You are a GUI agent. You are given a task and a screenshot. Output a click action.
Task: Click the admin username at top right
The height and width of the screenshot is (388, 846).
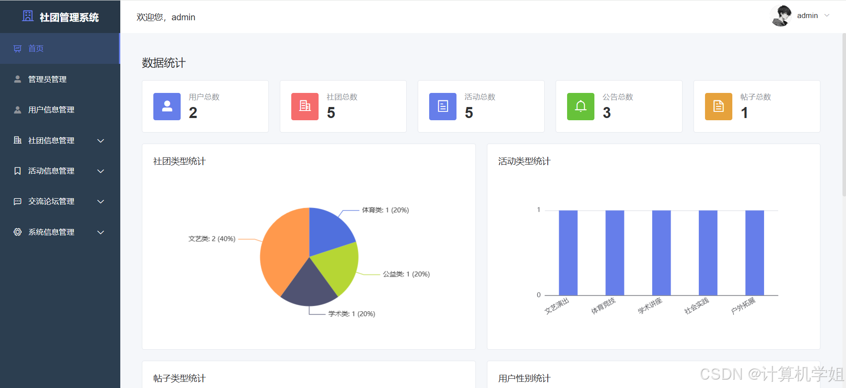point(807,16)
